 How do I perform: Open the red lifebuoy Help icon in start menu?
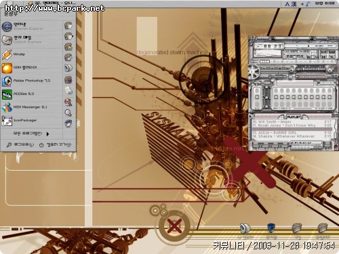point(68,102)
